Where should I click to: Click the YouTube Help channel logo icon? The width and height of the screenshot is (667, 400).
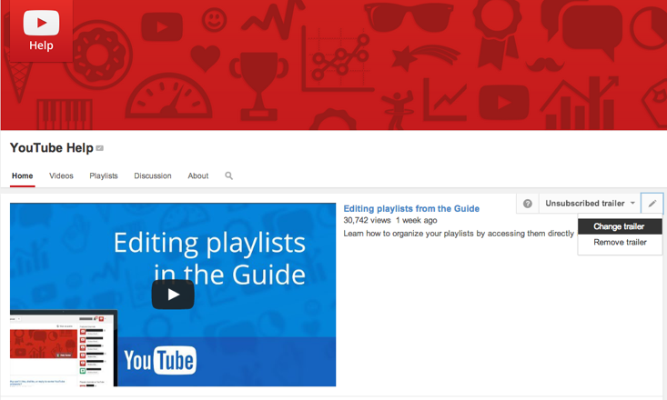pyautogui.click(x=41, y=31)
